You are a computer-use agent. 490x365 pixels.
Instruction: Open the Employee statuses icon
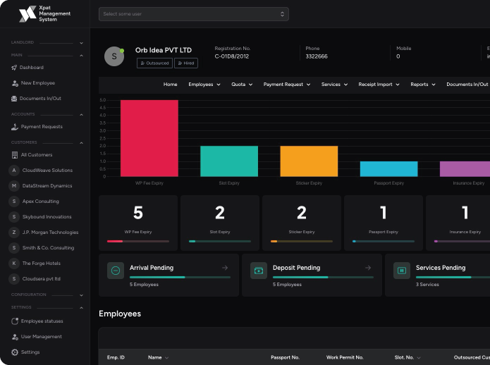(15, 321)
